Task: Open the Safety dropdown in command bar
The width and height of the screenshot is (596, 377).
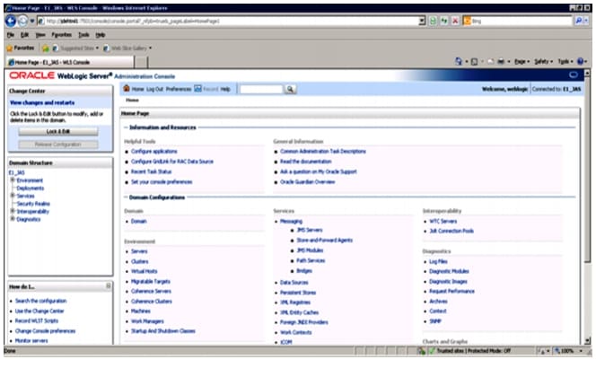Action: pos(544,62)
